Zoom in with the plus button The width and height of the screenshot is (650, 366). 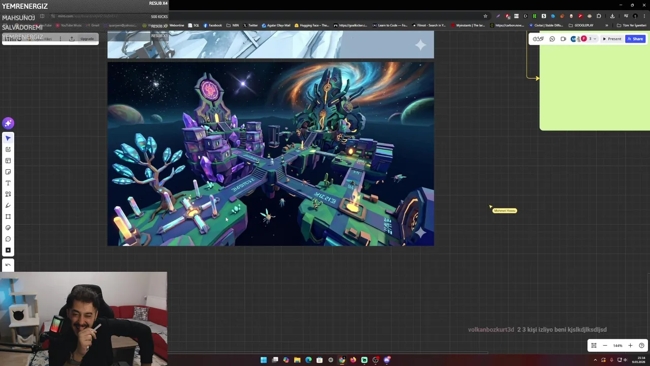pyautogui.click(x=630, y=346)
